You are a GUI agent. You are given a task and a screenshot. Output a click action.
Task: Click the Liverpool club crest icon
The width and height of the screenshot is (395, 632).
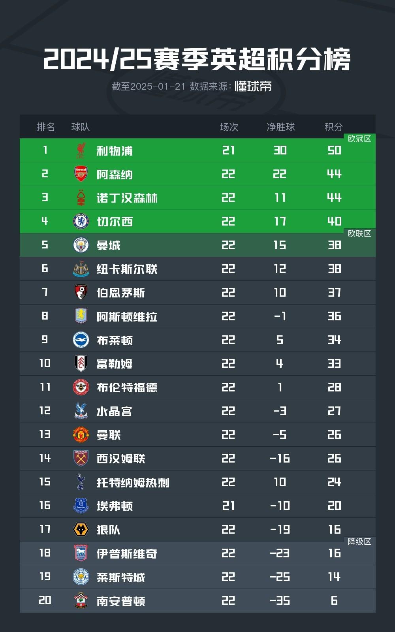[81, 150]
